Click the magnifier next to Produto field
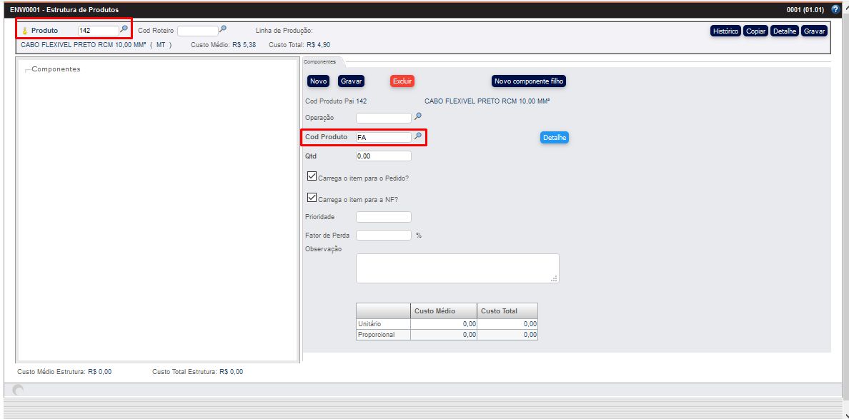The height and width of the screenshot is (419, 849). coord(124,29)
